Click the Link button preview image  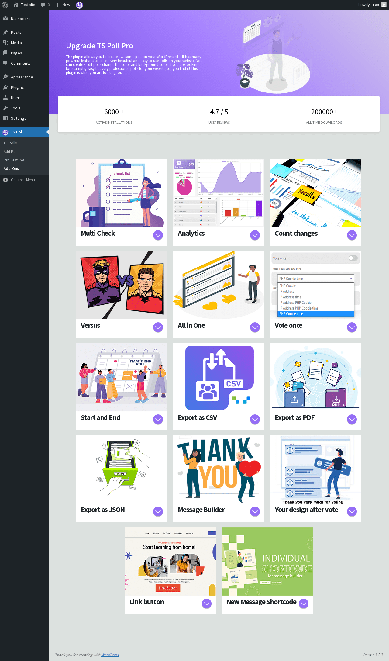tap(170, 561)
